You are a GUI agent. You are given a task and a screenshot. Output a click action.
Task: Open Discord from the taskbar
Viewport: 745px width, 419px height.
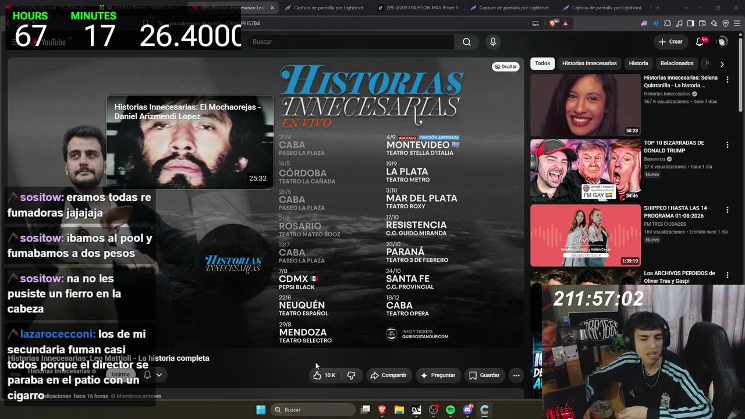pyautogui.click(x=467, y=410)
